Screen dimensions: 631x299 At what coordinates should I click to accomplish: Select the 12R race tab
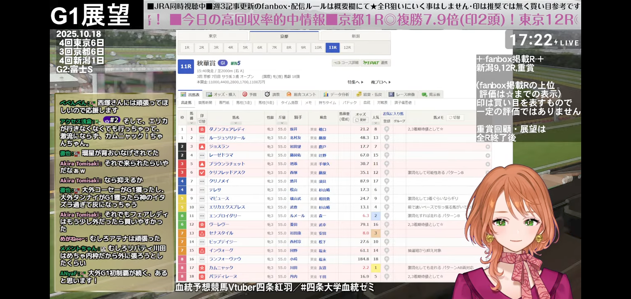347,48
